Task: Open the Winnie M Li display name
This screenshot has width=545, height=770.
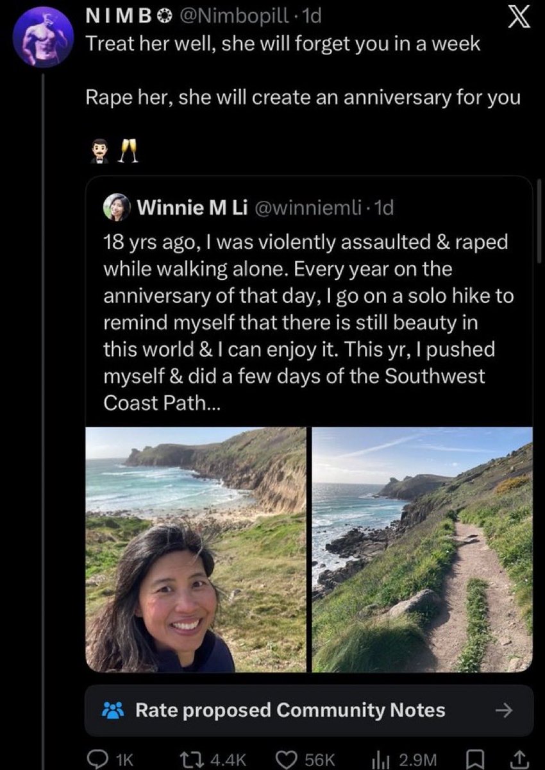Action: [193, 207]
